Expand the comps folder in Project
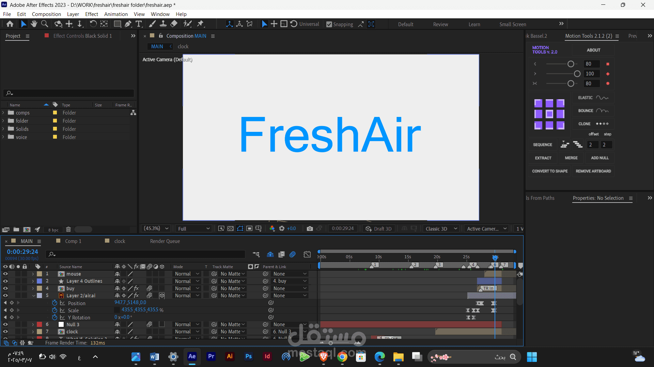This screenshot has width=654, height=367. 3,112
